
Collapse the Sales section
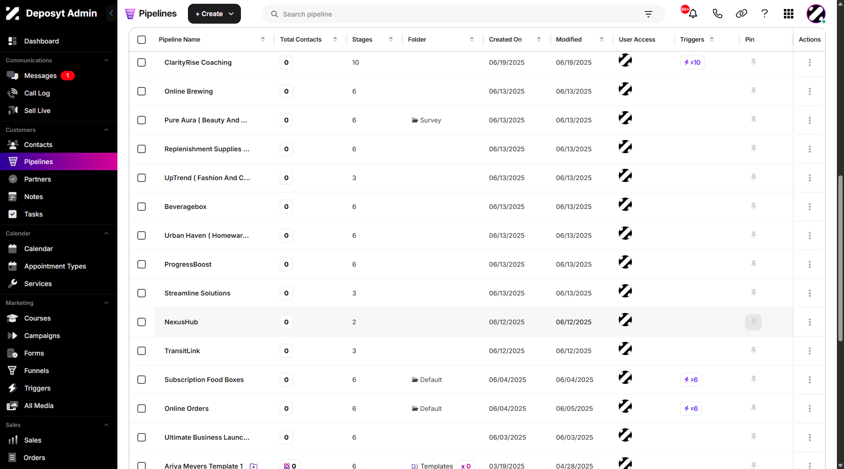pos(106,425)
